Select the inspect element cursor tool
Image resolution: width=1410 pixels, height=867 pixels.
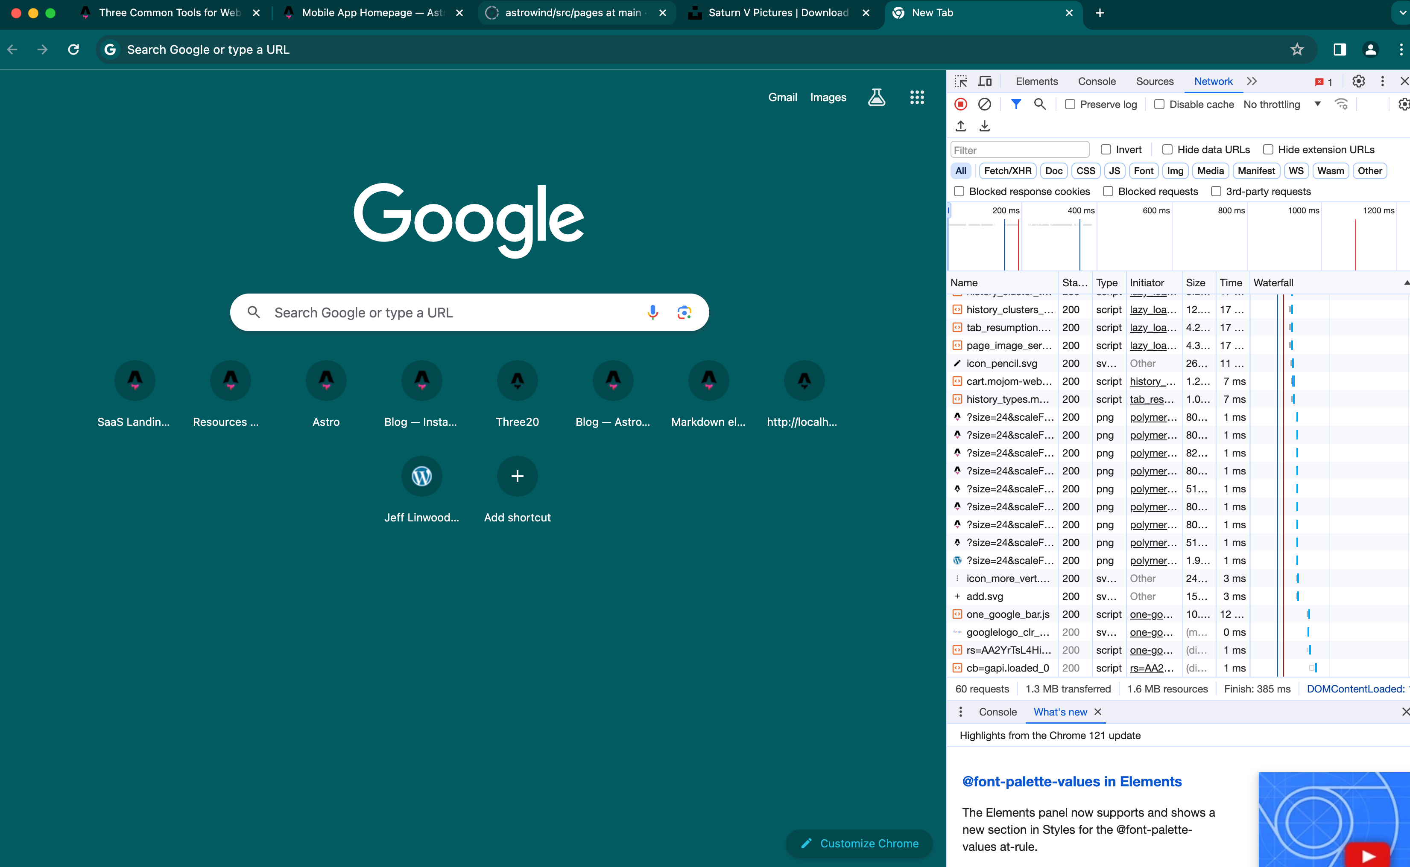[x=960, y=81]
